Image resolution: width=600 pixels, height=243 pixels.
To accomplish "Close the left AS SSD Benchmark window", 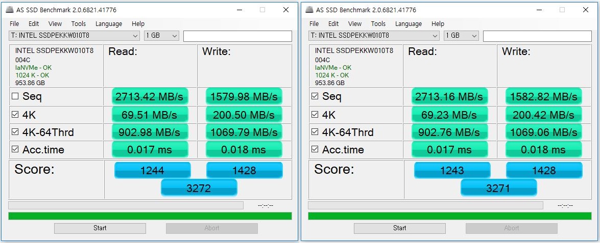I will (286, 10).
